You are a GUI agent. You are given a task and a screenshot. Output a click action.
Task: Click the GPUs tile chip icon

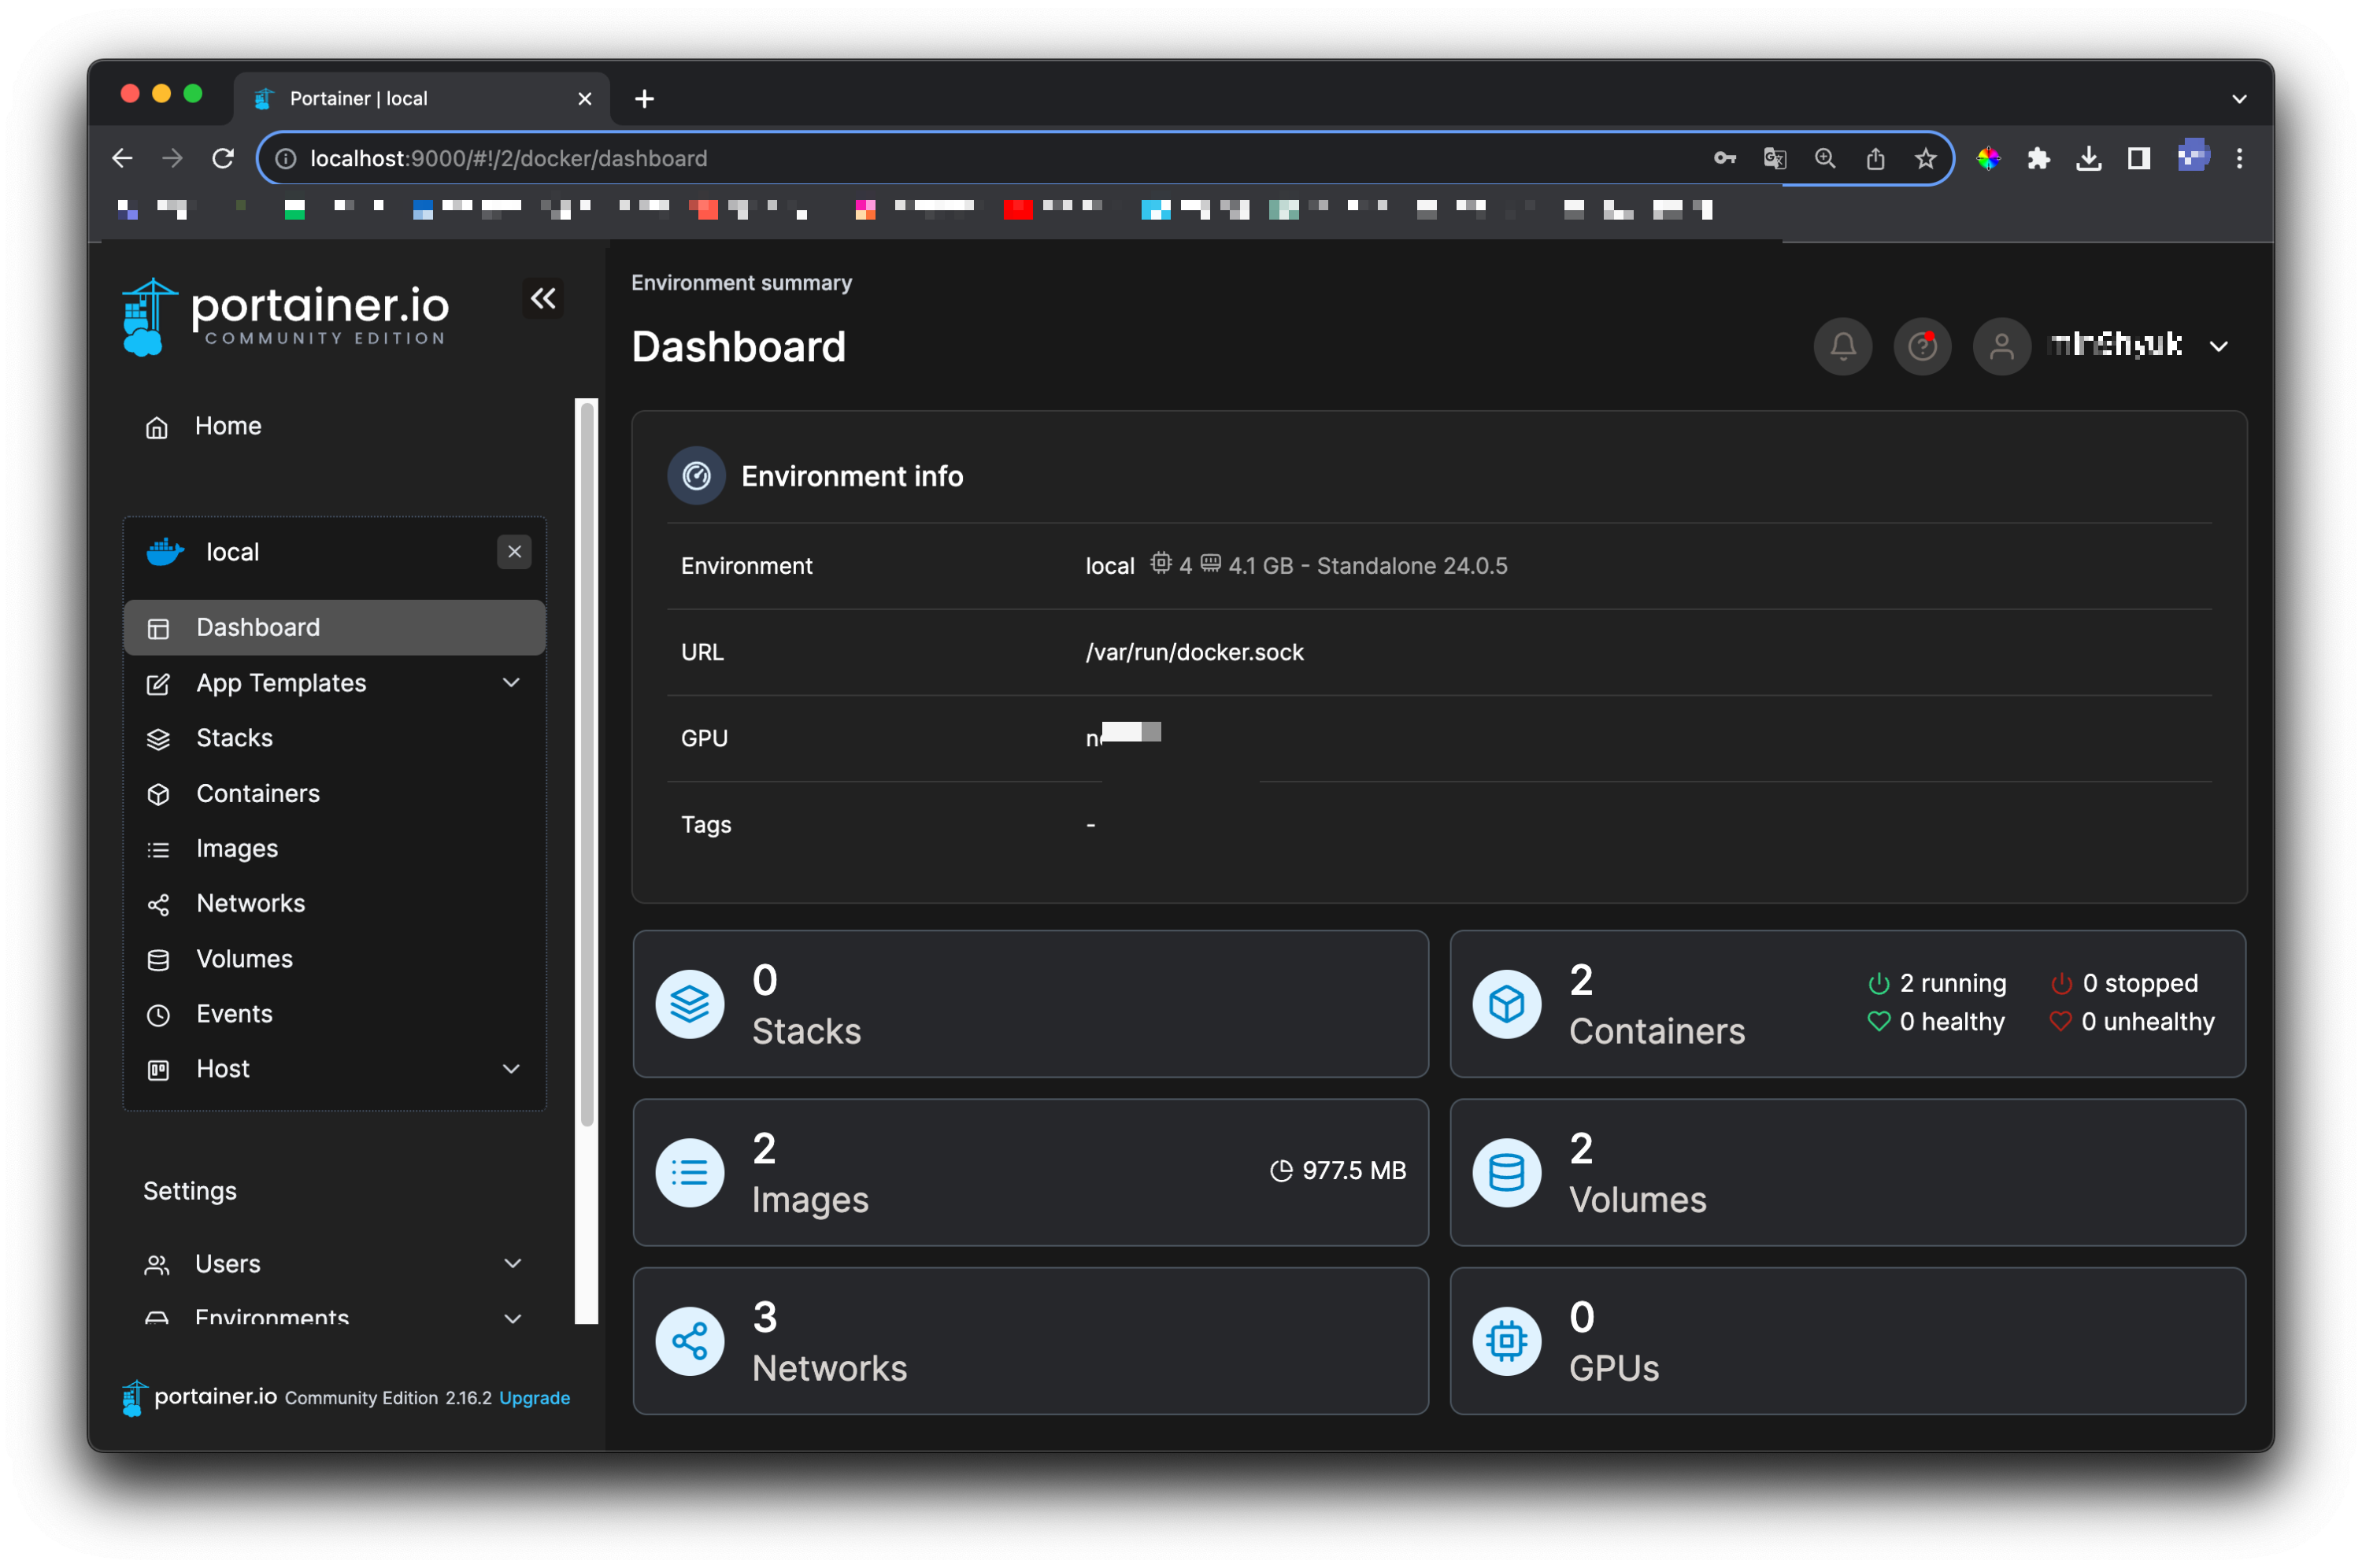1506,1341
